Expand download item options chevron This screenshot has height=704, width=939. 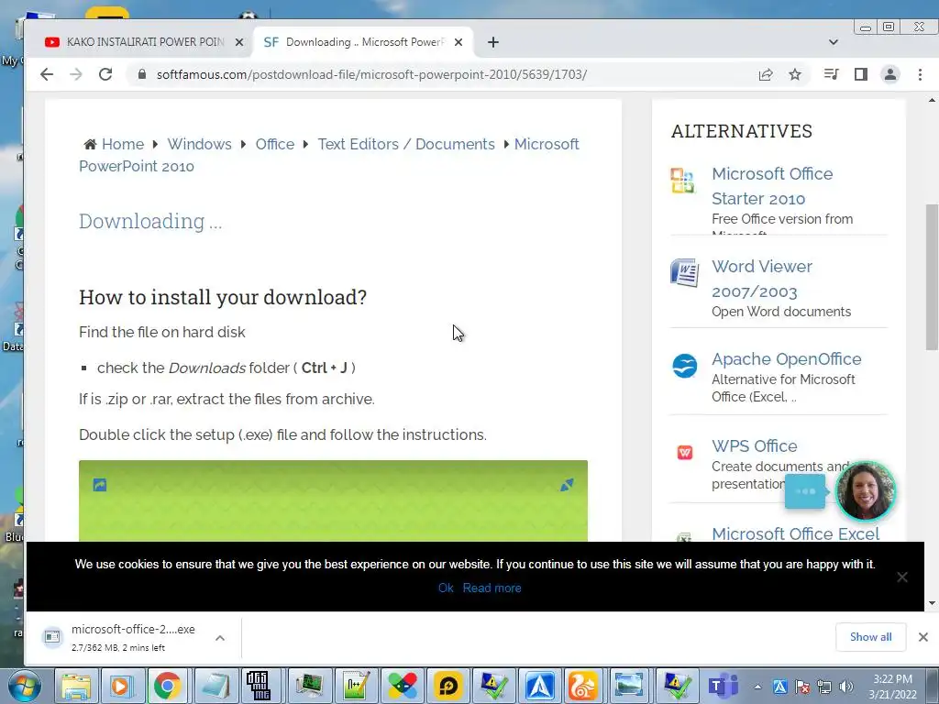point(220,638)
